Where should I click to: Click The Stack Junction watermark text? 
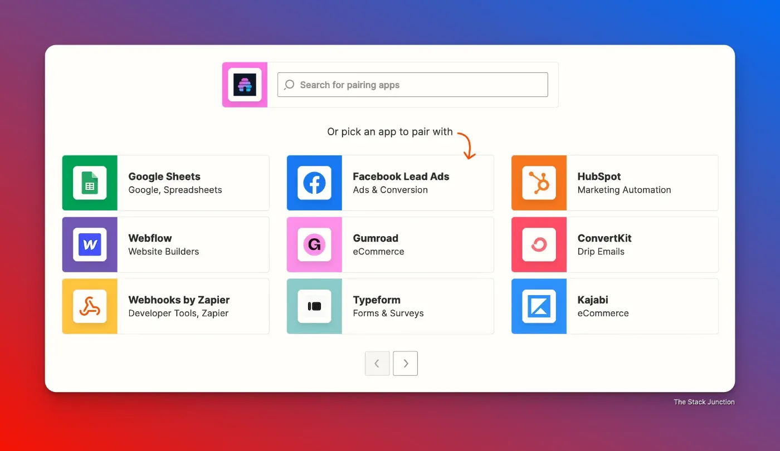704,401
